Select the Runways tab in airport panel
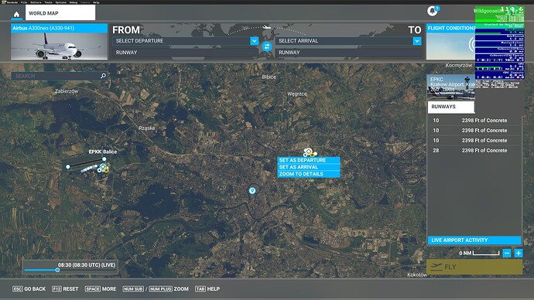 point(451,107)
